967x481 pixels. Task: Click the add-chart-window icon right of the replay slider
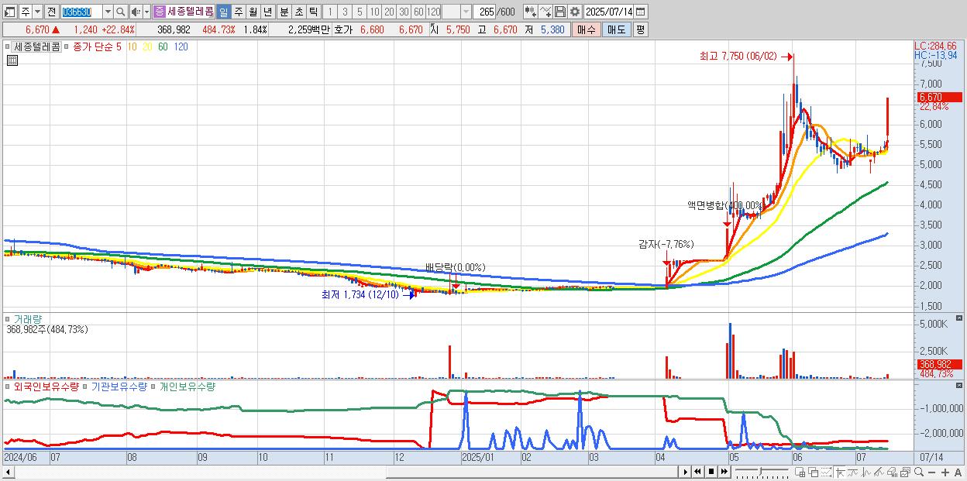(800, 472)
